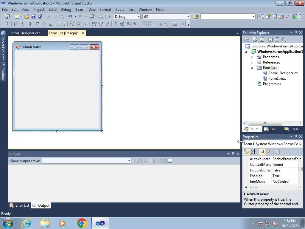Toggle Categorized view in the Properties panel
305x229 pixels.
pyautogui.click(x=246, y=152)
